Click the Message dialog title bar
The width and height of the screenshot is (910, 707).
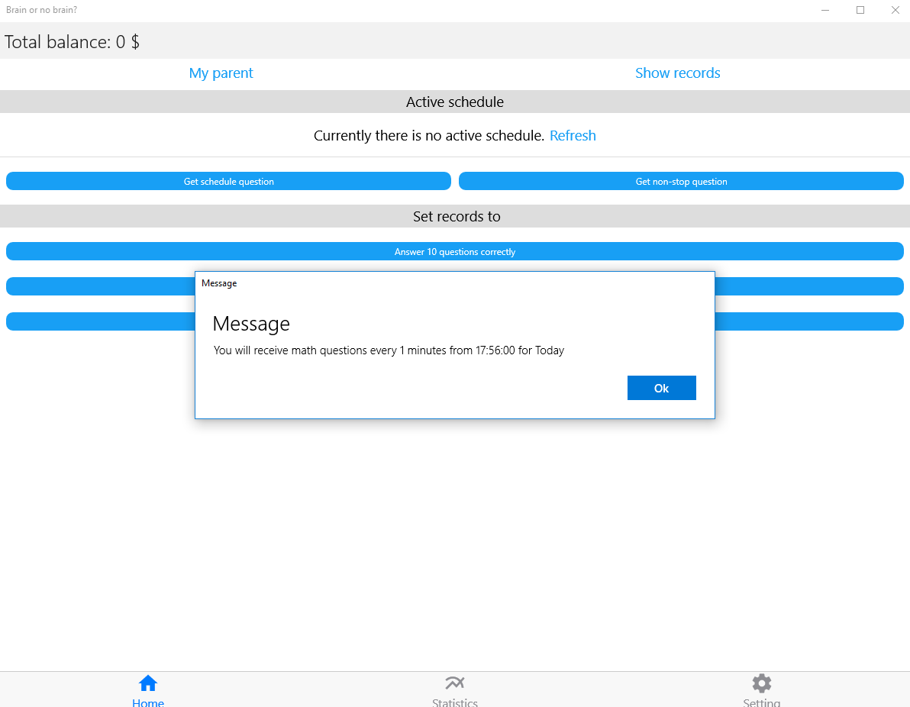pos(454,283)
